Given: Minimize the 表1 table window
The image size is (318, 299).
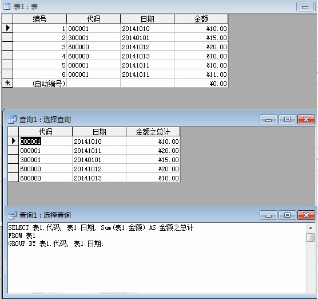Looking at the screenshot, I should [x=305, y=7].
